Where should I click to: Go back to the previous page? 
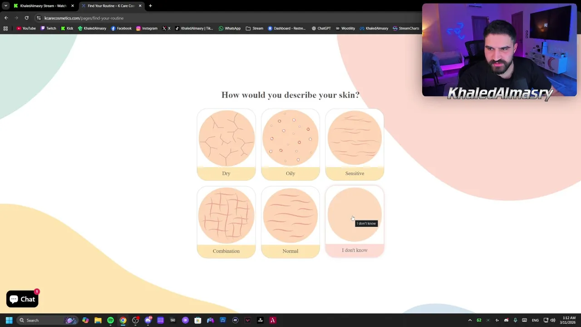6,18
